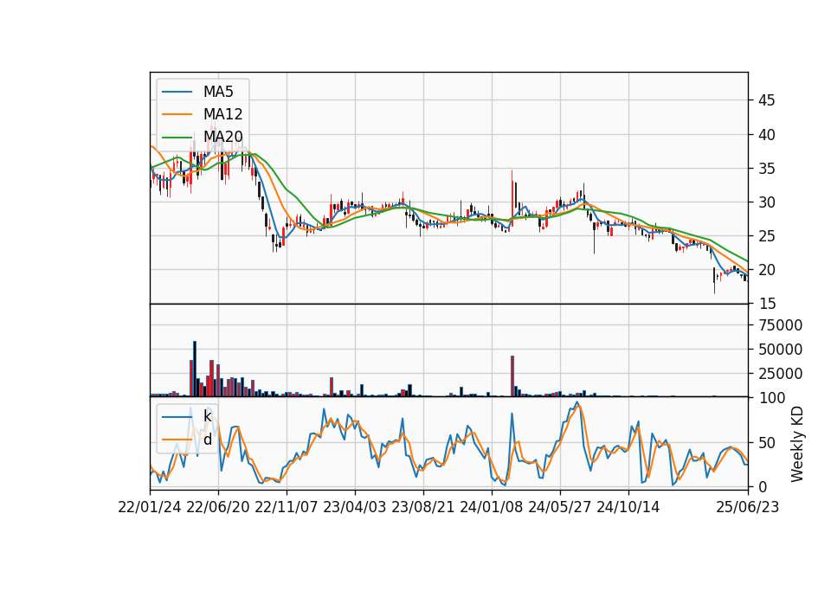
Task: Click the volume axis value 75000
Action: click(x=780, y=325)
